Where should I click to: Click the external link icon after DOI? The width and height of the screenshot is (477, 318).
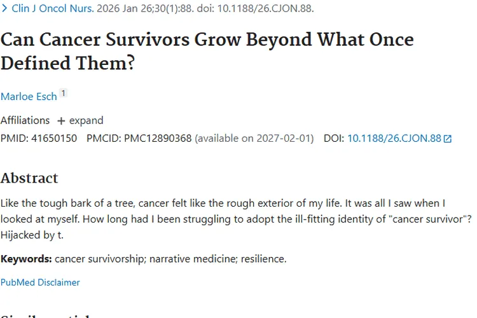pos(448,139)
